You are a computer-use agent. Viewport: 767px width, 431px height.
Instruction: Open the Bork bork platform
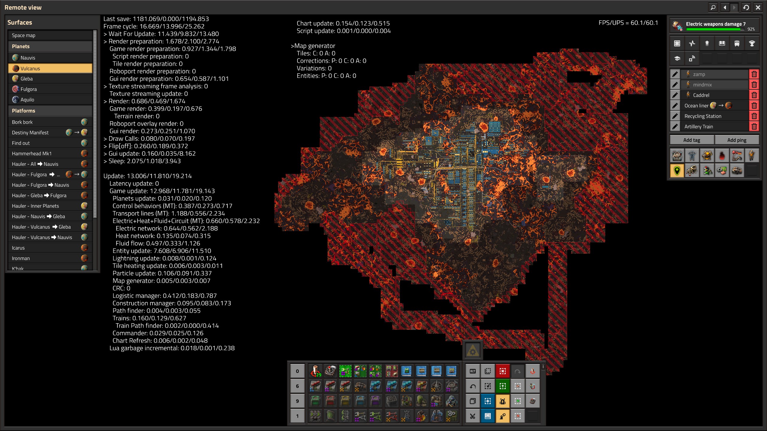(50, 122)
